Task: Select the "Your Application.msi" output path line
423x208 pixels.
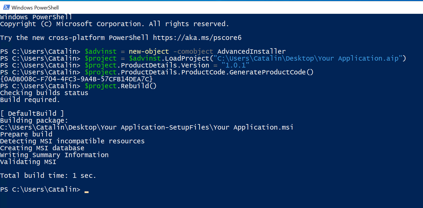Action: pyautogui.click(x=147, y=127)
